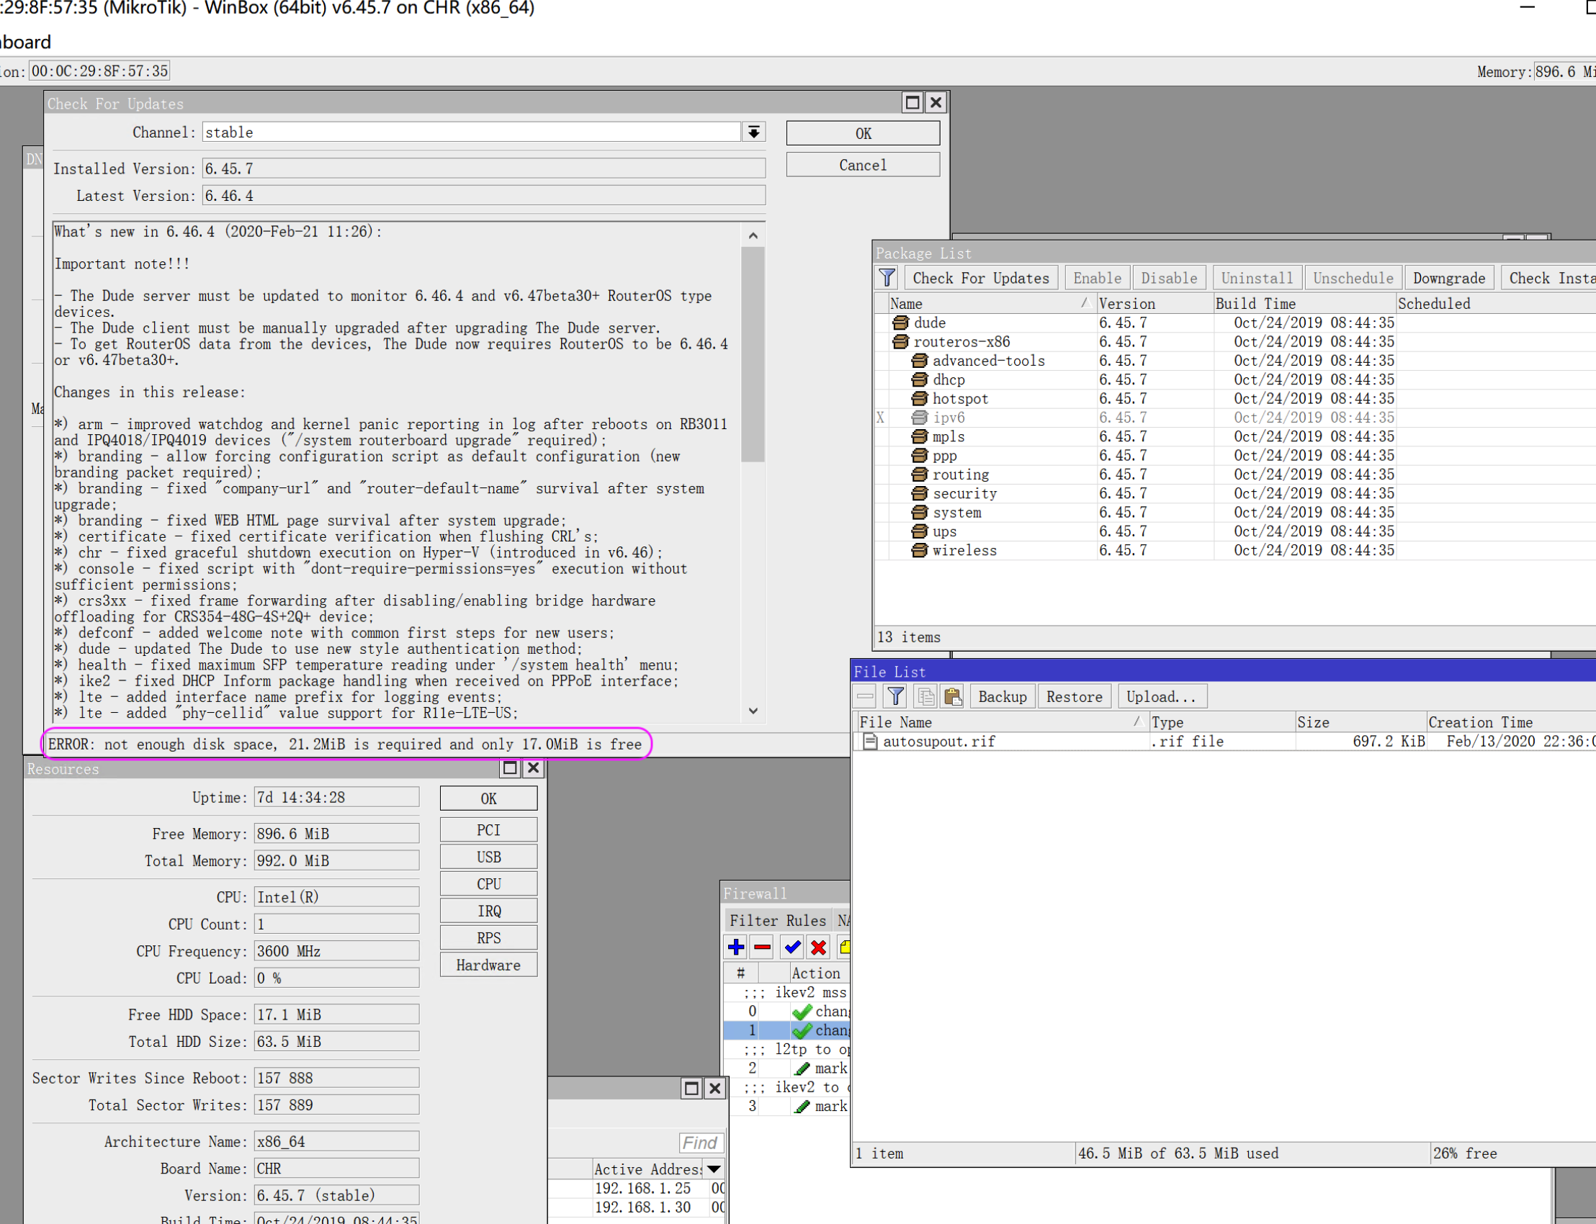1596x1224 pixels.
Task: Click the Hardware button in Resources
Action: 488,965
